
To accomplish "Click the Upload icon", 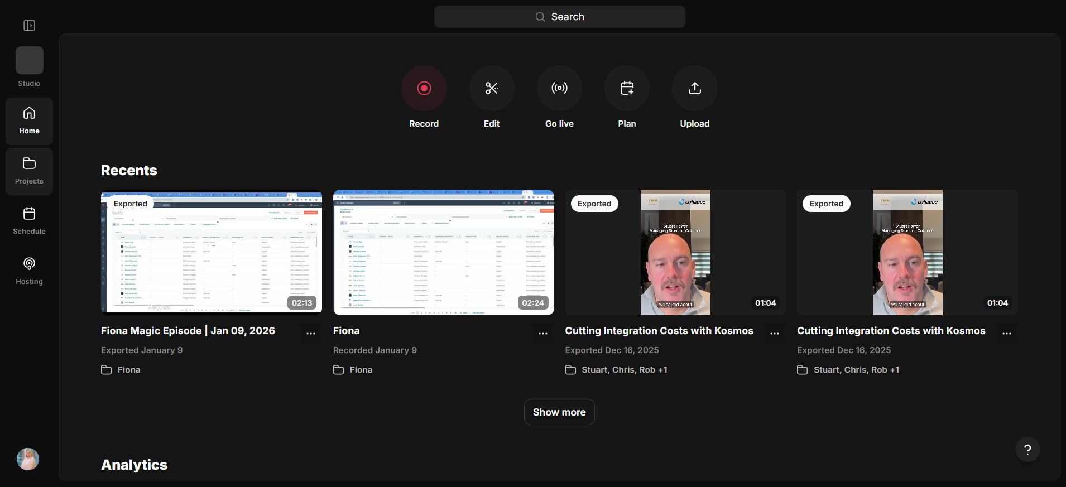I will coord(695,88).
